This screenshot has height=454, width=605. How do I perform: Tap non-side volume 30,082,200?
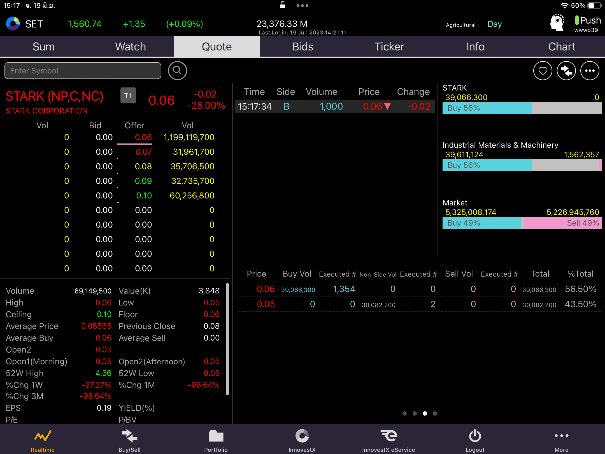[x=379, y=305]
